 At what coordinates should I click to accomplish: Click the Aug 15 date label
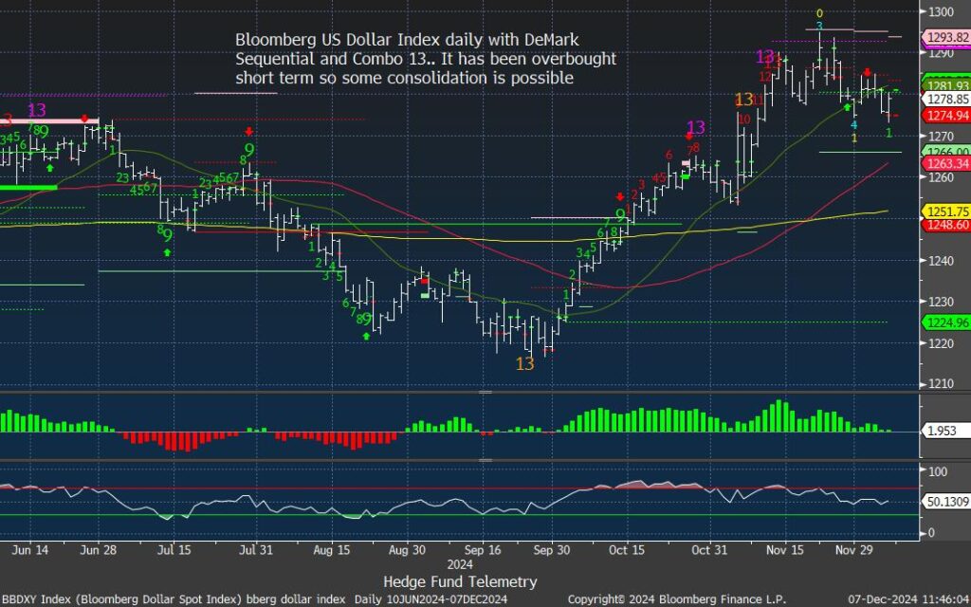(331, 550)
